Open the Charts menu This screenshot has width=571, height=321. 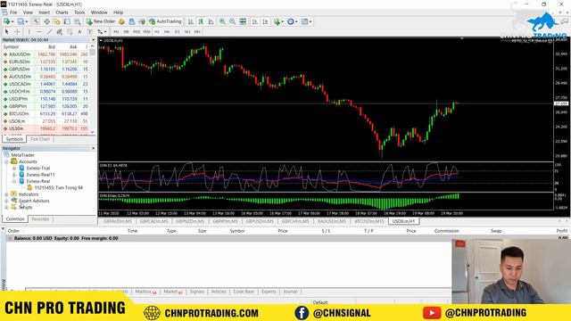pyautogui.click(x=62, y=12)
